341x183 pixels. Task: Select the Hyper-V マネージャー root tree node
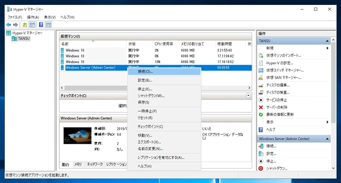click(x=24, y=33)
